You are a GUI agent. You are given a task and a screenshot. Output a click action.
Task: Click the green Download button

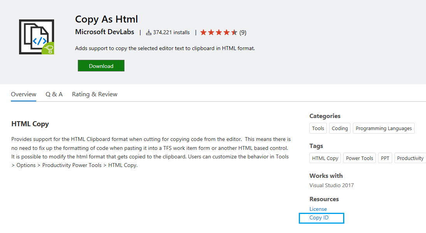click(x=101, y=66)
